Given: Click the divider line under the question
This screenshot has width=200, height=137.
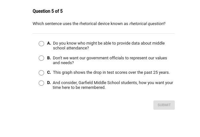Looking at the screenshot, I should (104, 33).
